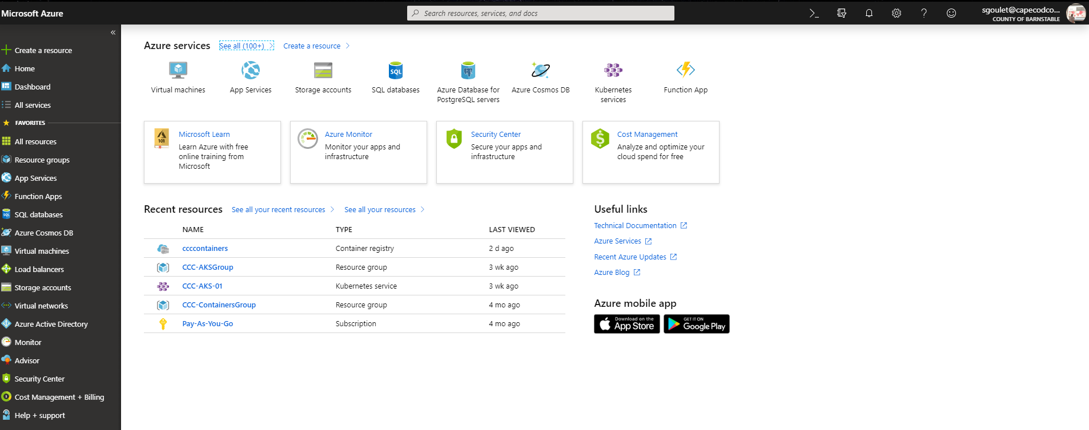Go to Home in sidebar
Viewport: 1089px width, 430px height.
point(25,68)
